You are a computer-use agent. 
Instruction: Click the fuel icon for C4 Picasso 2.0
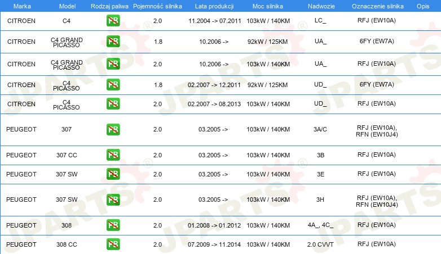coord(113,103)
